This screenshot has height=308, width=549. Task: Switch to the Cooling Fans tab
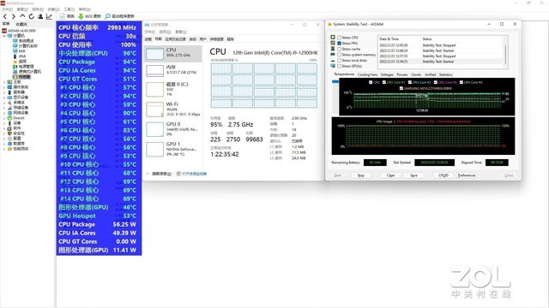click(367, 74)
